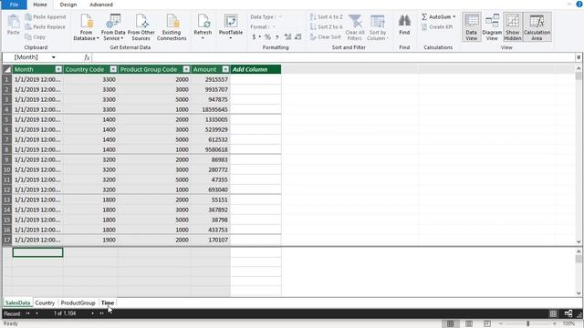
Task: Open From Other Sources
Action: coord(141,27)
